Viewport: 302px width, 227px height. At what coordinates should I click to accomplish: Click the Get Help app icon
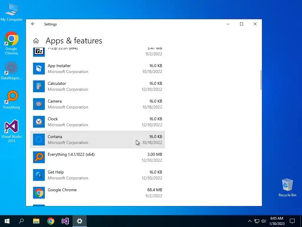tap(39, 175)
